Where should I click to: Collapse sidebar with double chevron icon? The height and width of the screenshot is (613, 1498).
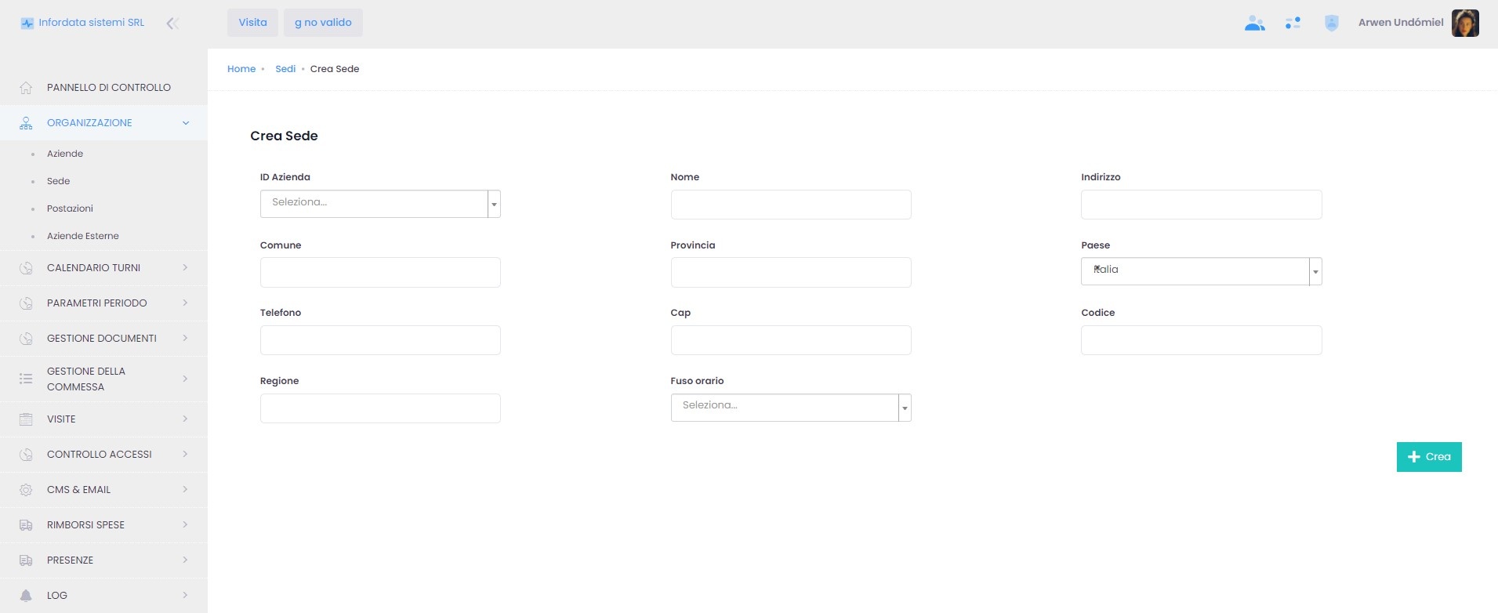click(172, 24)
